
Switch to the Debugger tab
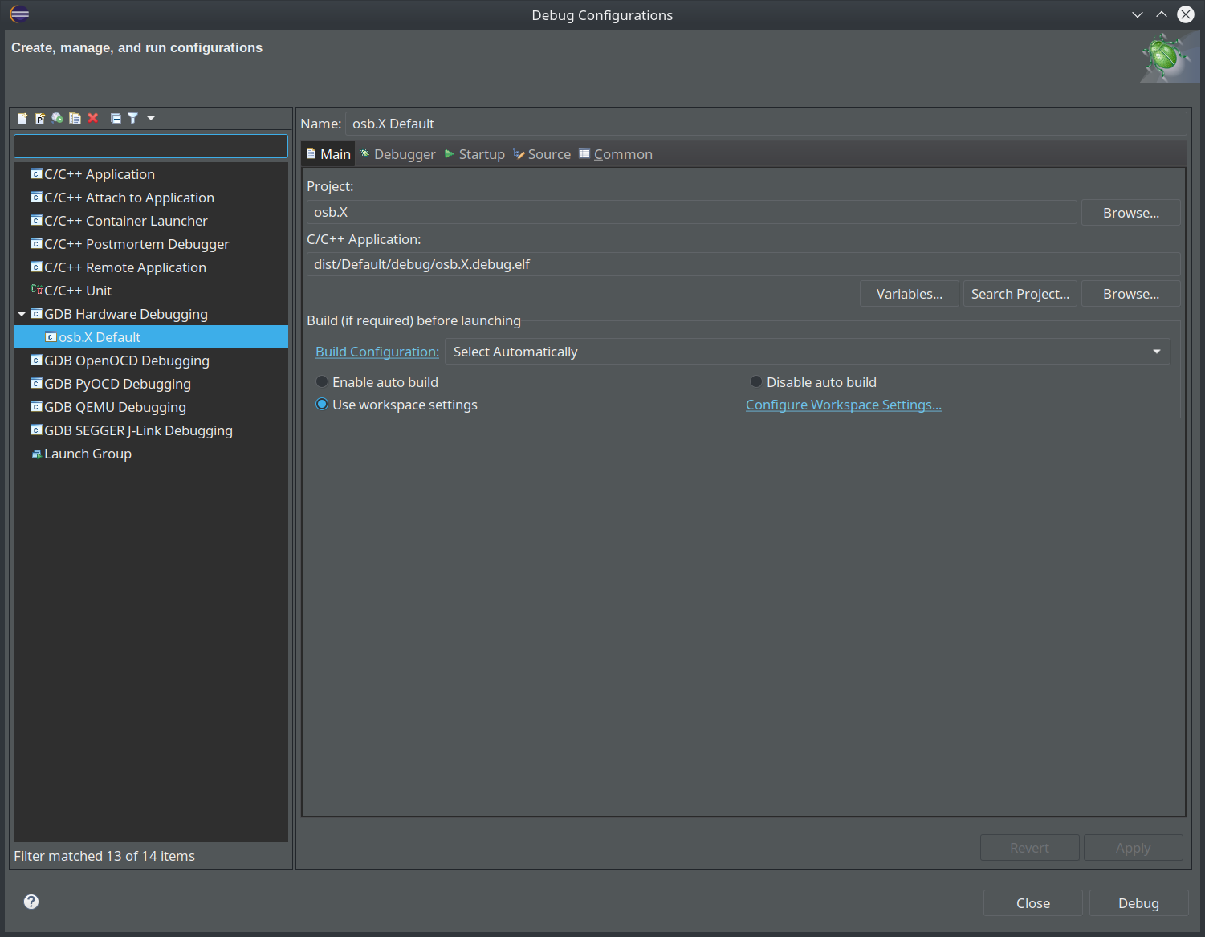pyautogui.click(x=398, y=154)
